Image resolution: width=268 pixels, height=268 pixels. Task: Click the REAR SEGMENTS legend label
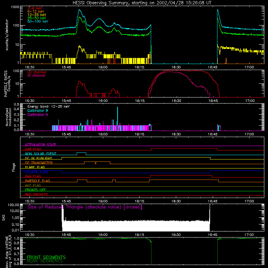pyautogui.click(x=45, y=261)
